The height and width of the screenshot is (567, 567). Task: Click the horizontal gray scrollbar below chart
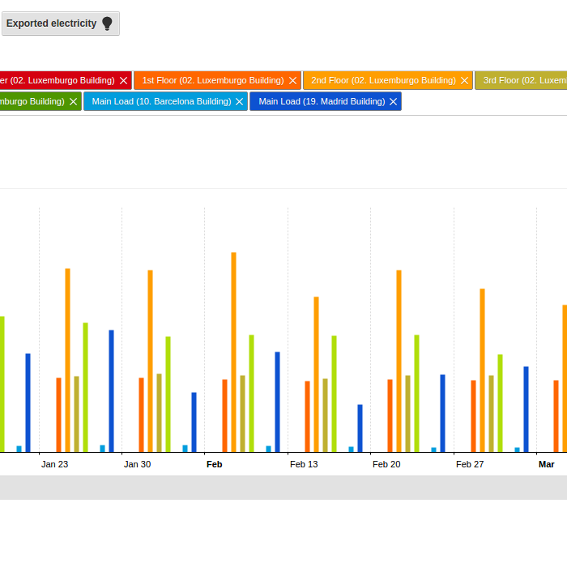coord(283,488)
